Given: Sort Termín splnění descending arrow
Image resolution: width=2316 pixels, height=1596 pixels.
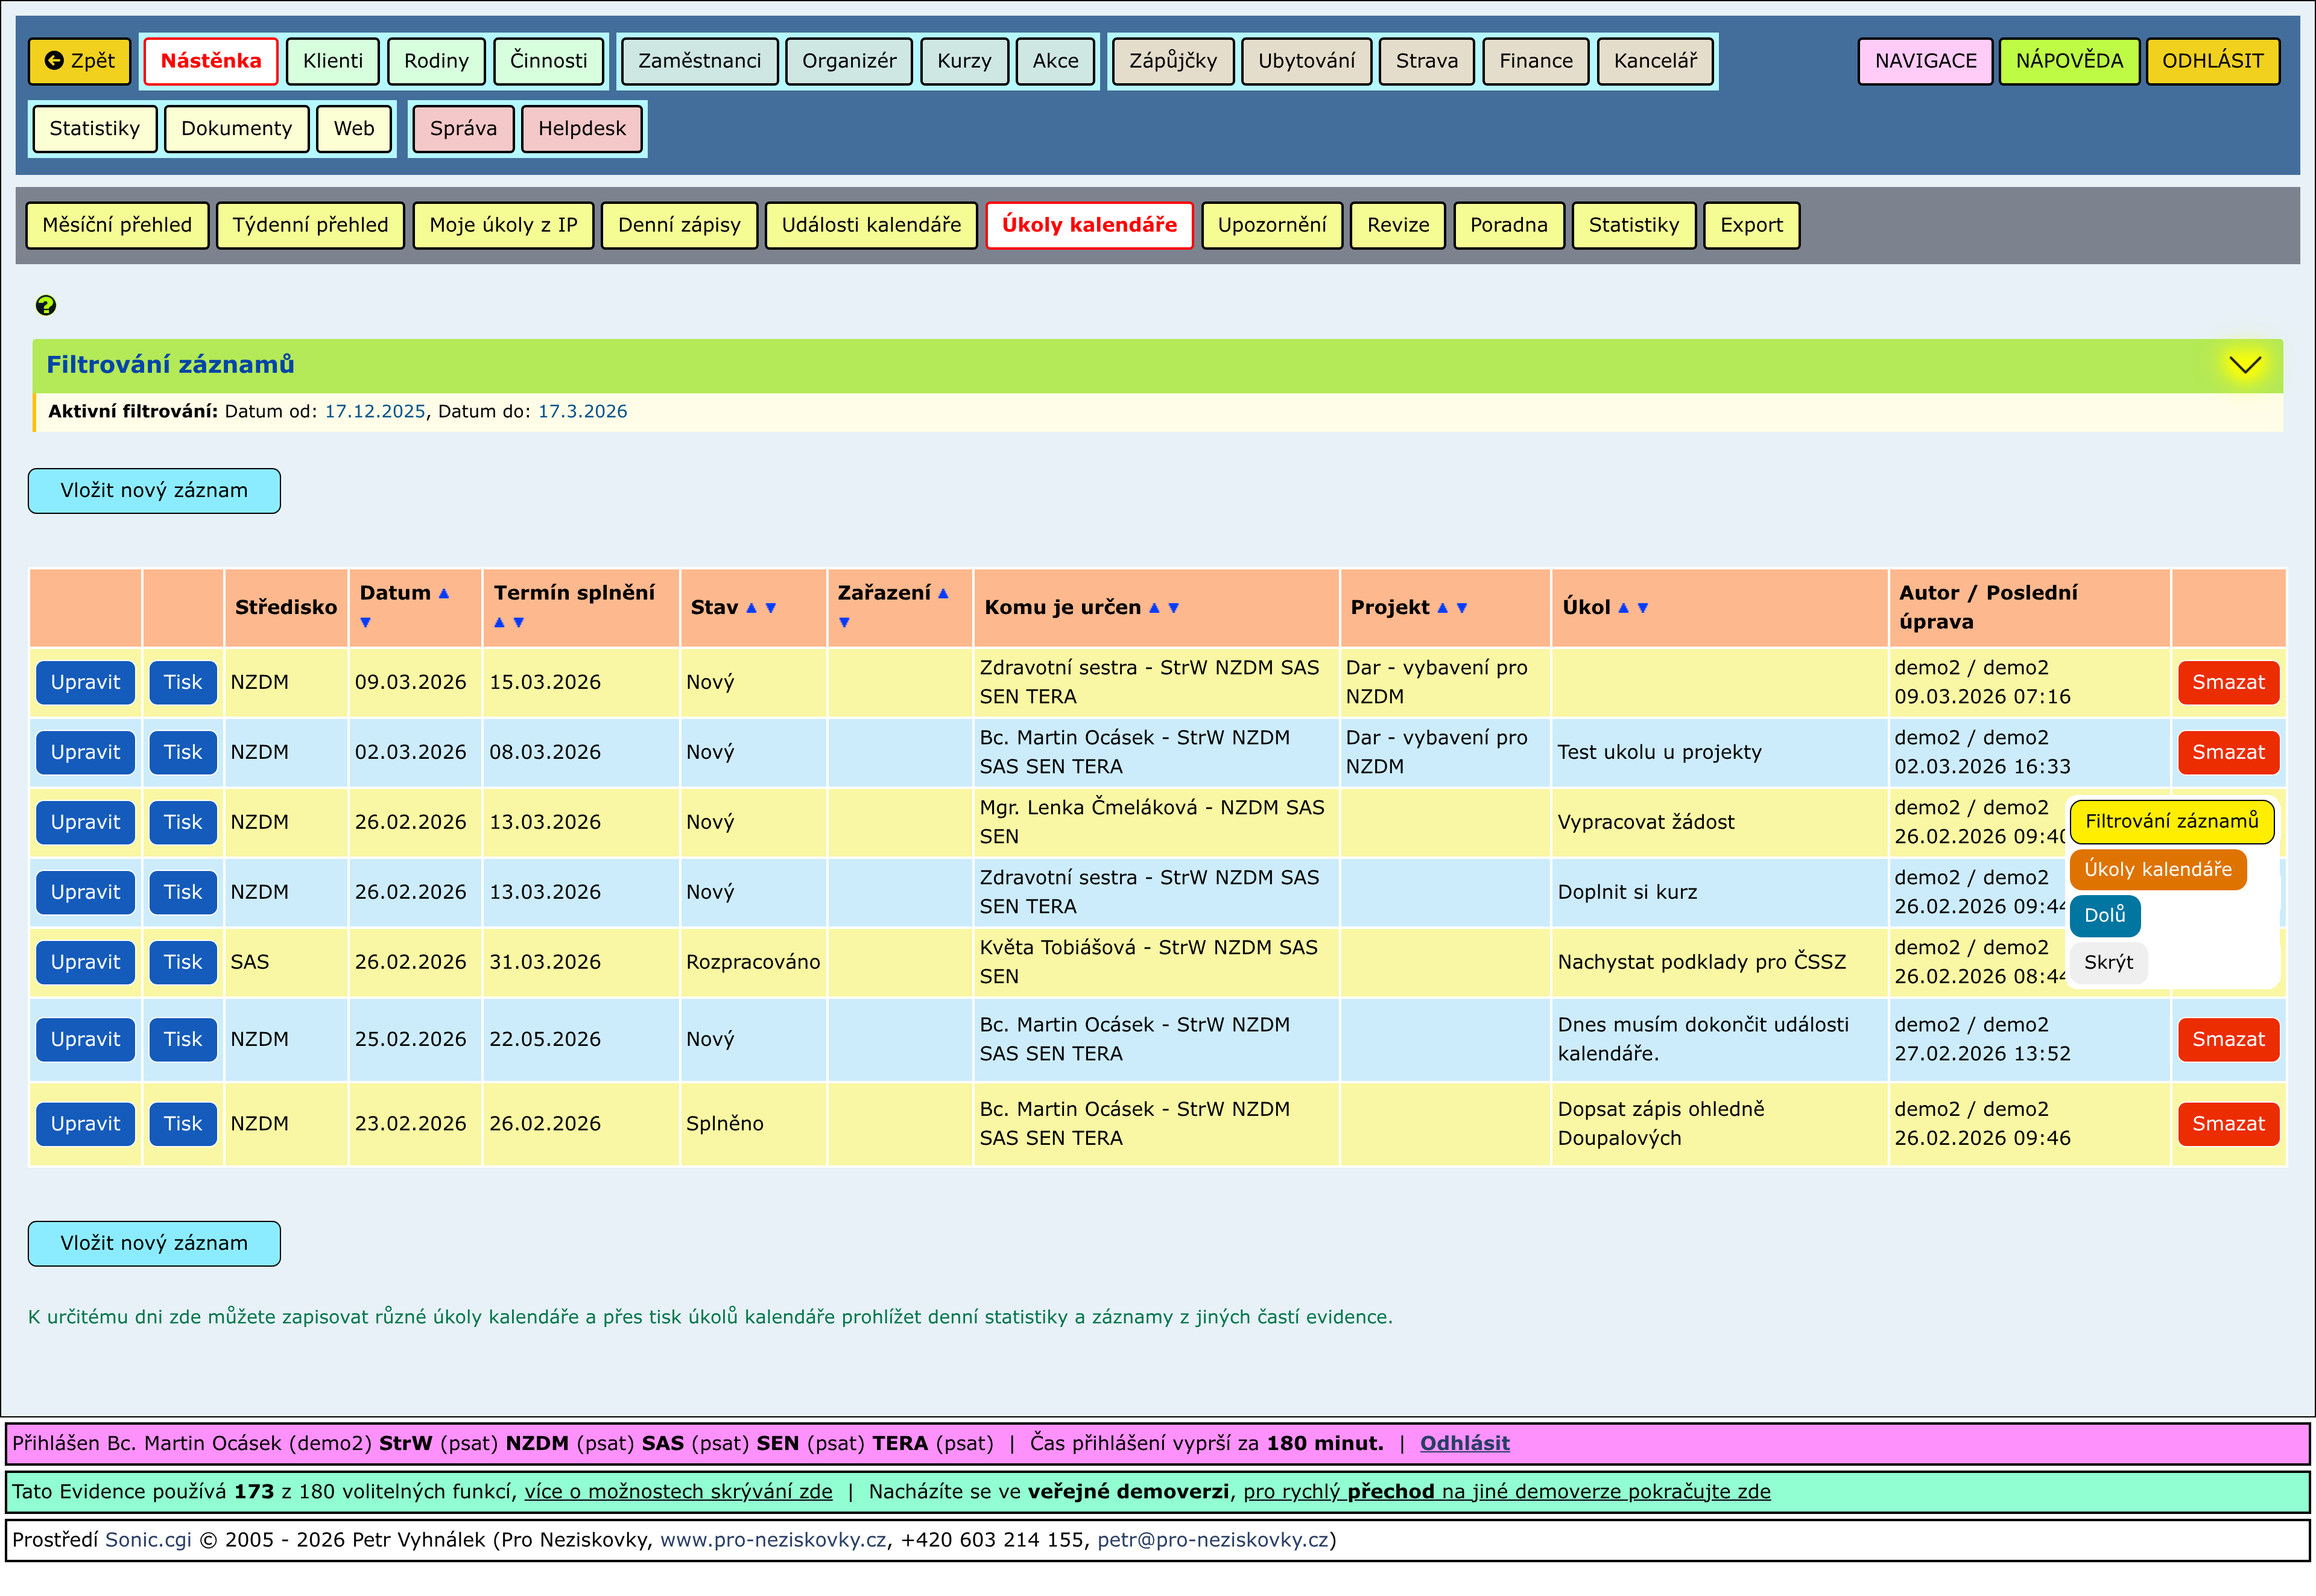Looking at the screenshot, I should tap(519, 622).
